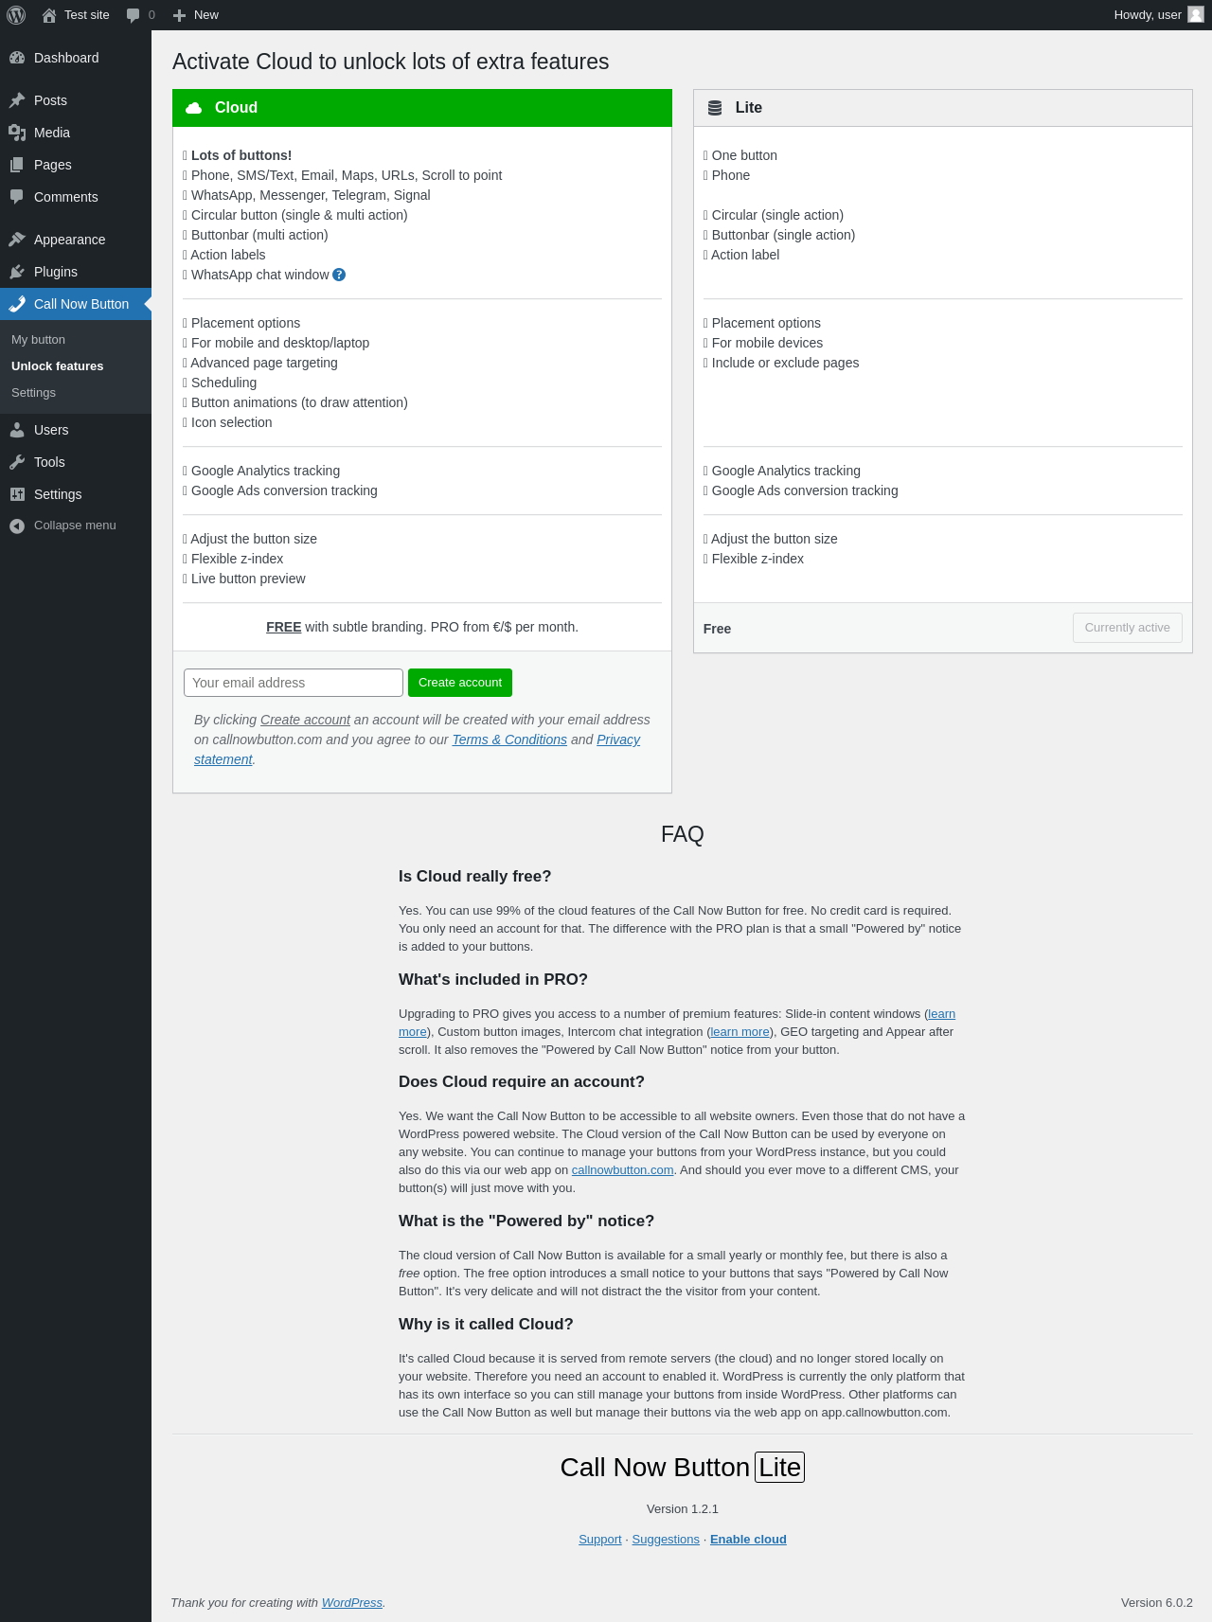The image size is (1212, 1622).
Task: Click the WhatsApp chat window help icon
Action: tap(339, 275)
